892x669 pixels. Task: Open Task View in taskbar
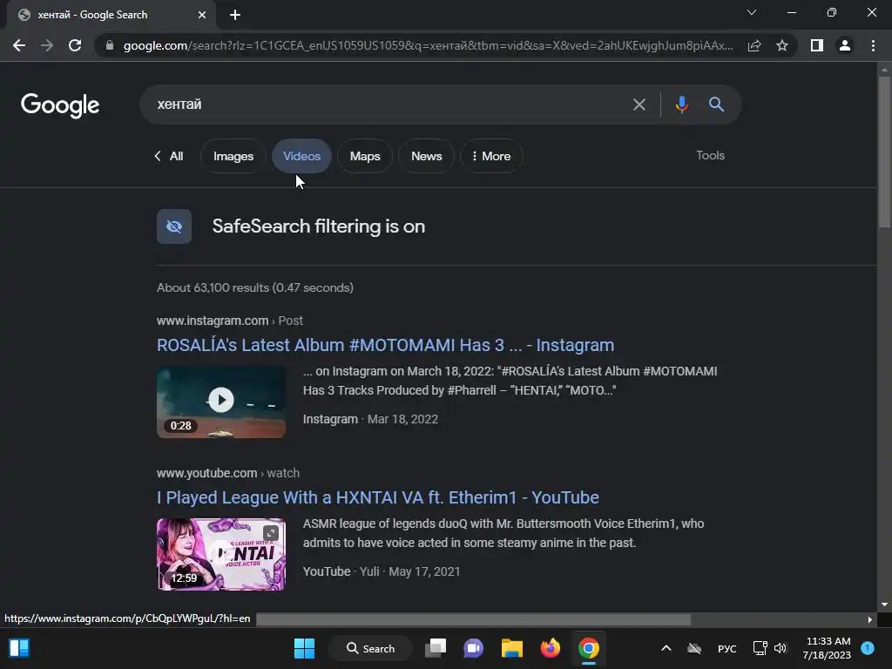(x=436, y=648)
